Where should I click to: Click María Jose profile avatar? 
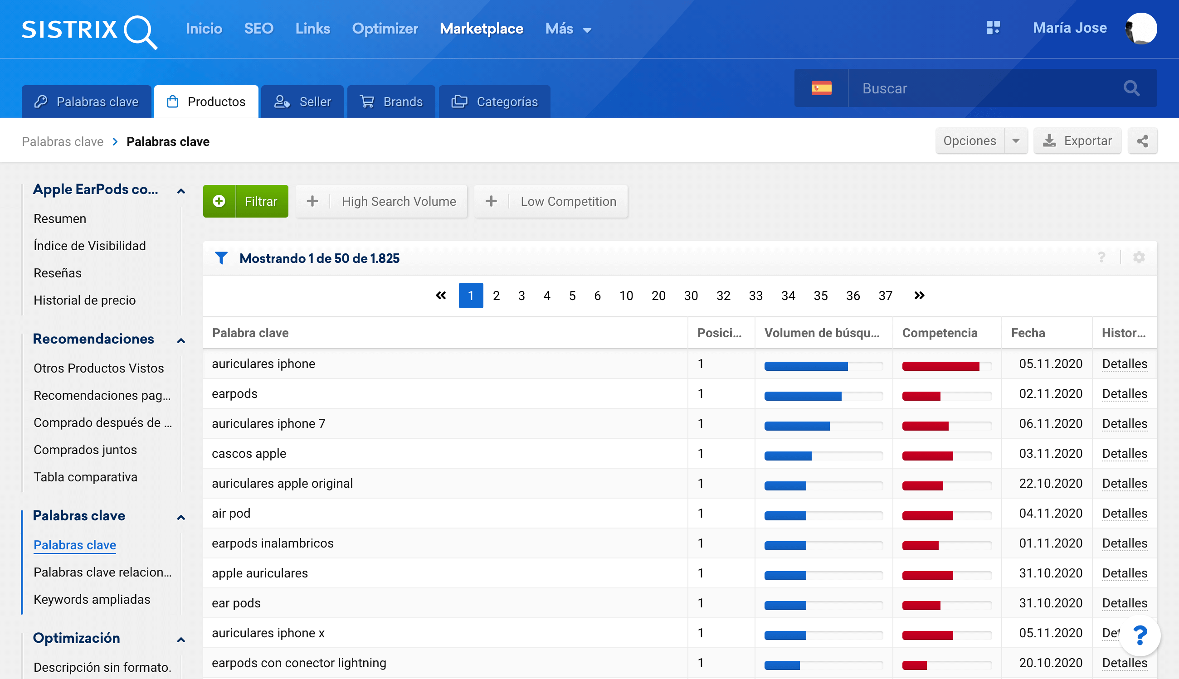click(x=1141, y=28)
